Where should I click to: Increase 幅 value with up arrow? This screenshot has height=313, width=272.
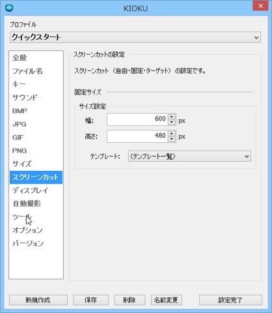click(x=172, y=117)
